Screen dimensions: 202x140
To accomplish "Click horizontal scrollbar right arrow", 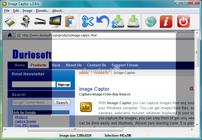I will click(x=192, y=129).
